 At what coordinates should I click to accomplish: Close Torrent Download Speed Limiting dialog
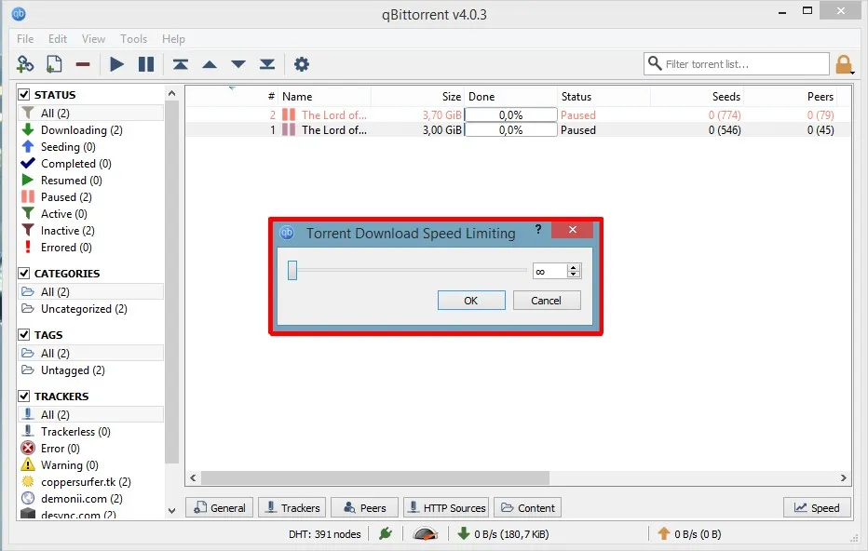click(x=573, y=230)
